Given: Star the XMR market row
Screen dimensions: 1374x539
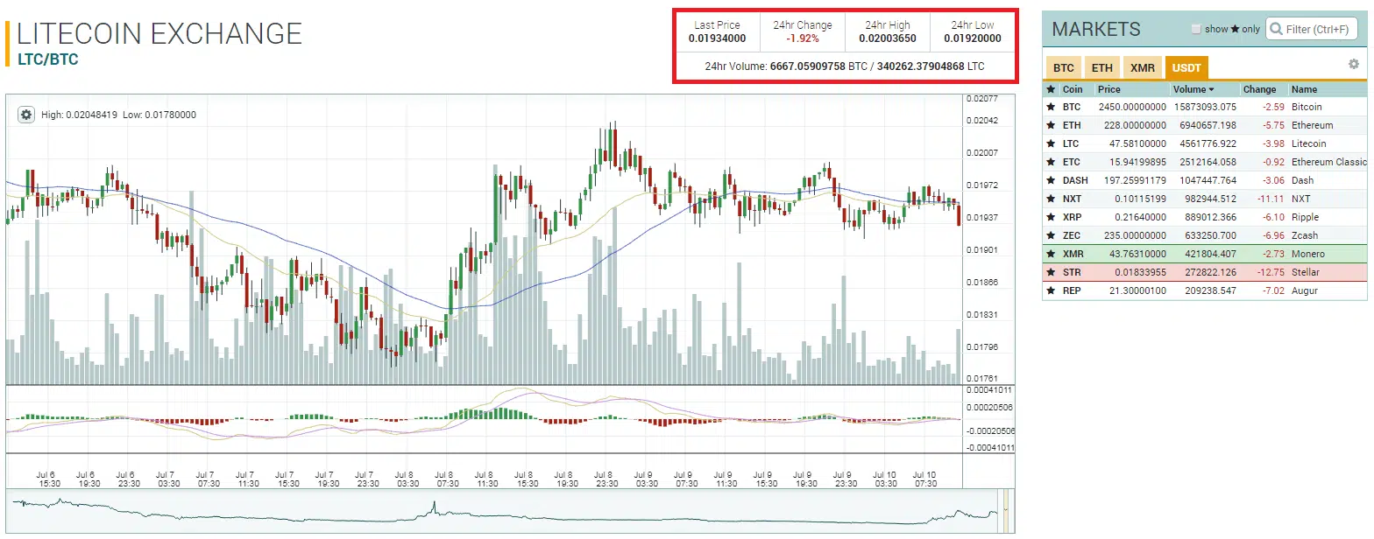Looking at the screenshot, I should pyautogui.click(x=1051, y=254).
